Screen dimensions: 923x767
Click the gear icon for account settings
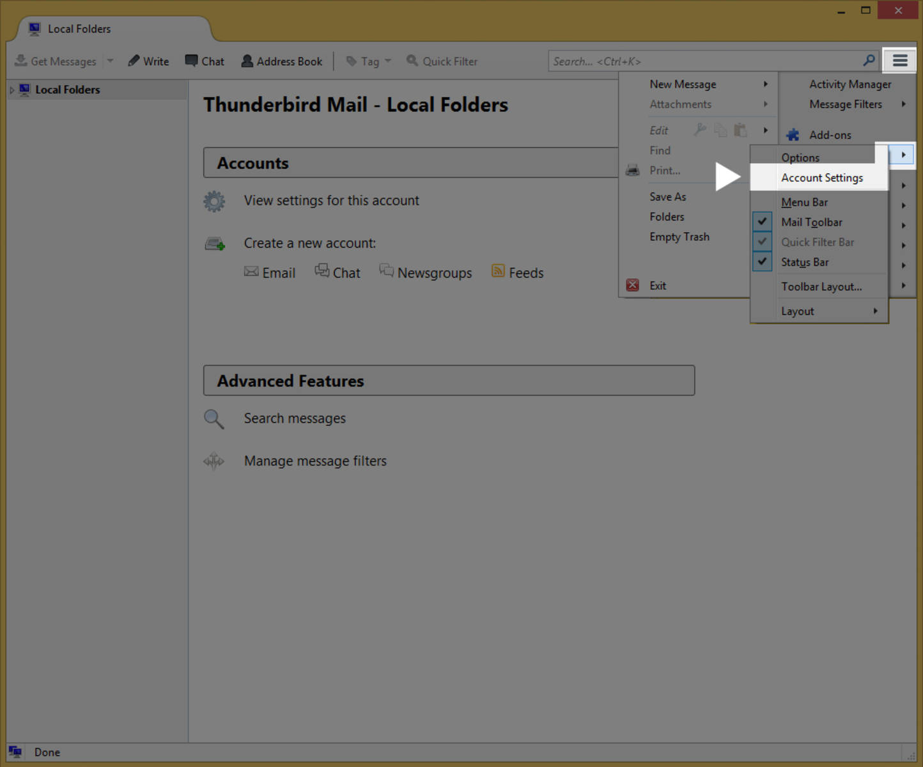click(x=214, y=201)
